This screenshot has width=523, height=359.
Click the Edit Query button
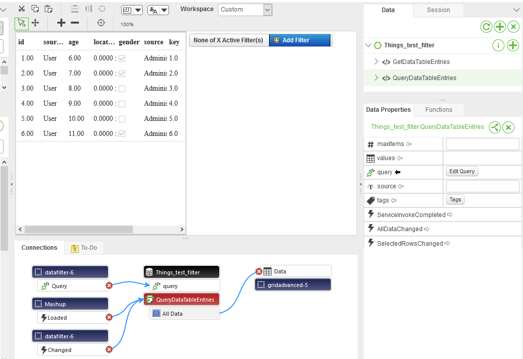(462, 171)
